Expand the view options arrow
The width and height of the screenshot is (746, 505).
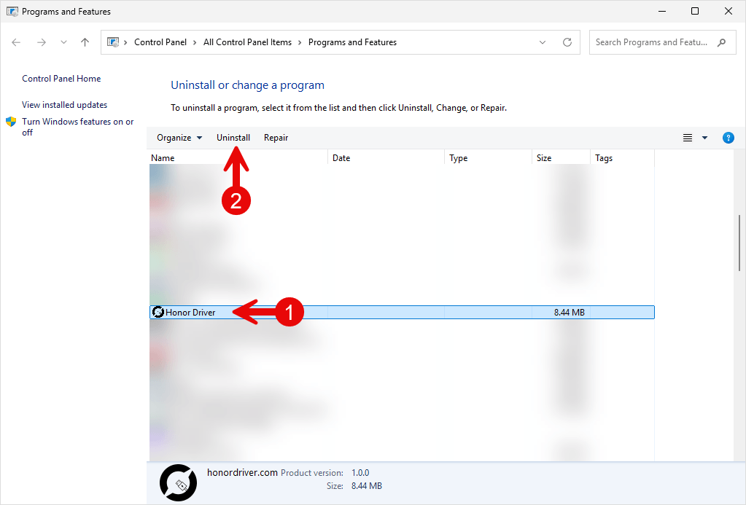(704, 138)
